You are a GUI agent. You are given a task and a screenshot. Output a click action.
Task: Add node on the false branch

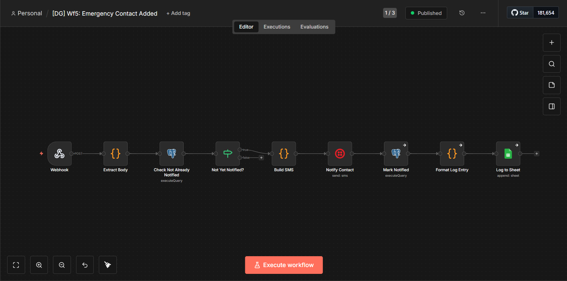click(x=261, y=158)
